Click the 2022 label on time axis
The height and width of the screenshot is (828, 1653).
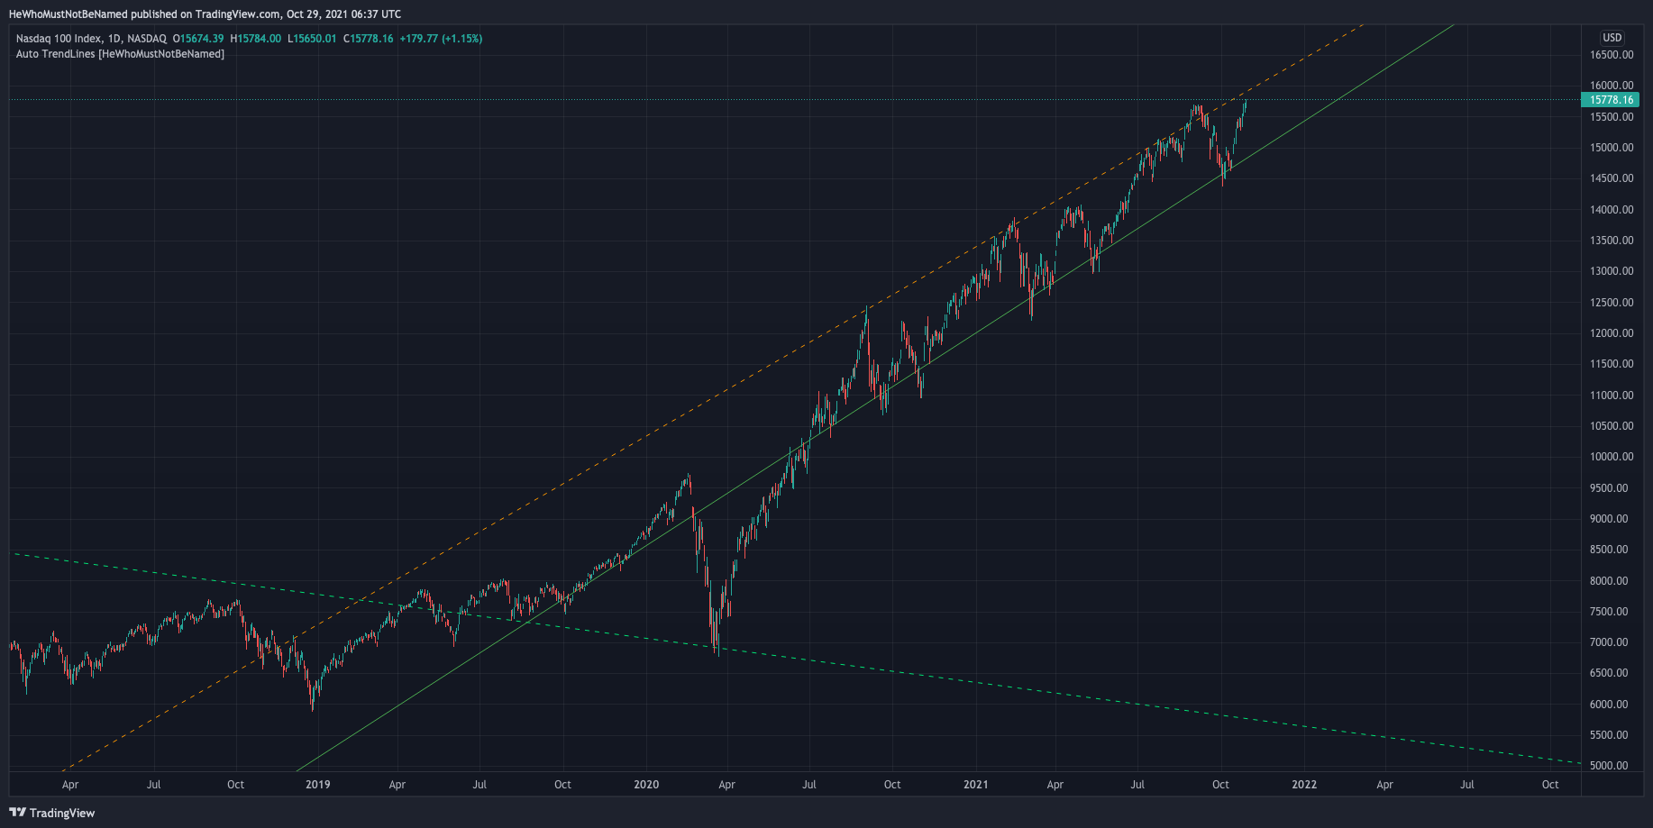1304,785
